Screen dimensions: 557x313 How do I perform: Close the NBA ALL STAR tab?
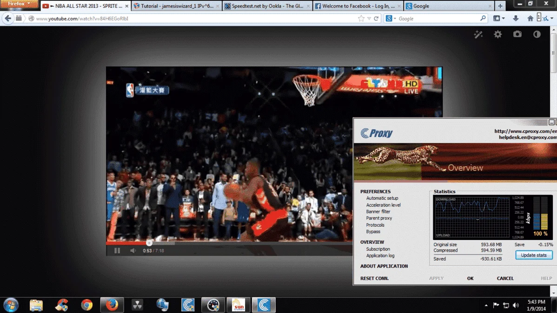click(x=126, y=6)
